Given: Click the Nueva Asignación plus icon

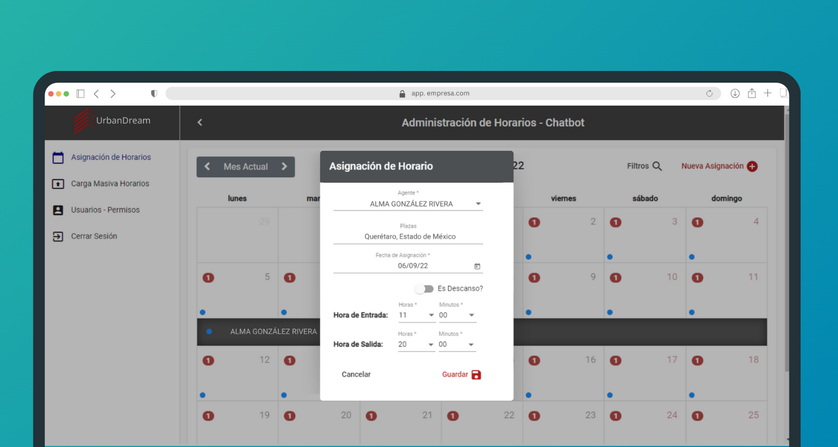Looking at the screenshot, I should click(x=752, y=167).
